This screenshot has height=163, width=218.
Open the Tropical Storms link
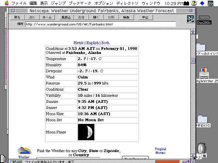pos(160,151)
